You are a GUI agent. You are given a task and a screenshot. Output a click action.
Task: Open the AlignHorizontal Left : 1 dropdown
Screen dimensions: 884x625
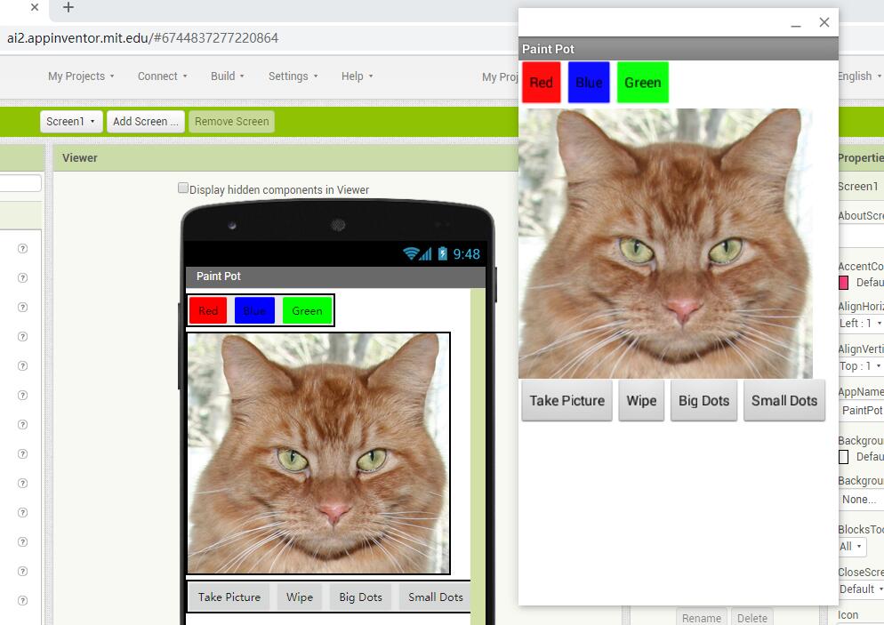coord(861,323)
